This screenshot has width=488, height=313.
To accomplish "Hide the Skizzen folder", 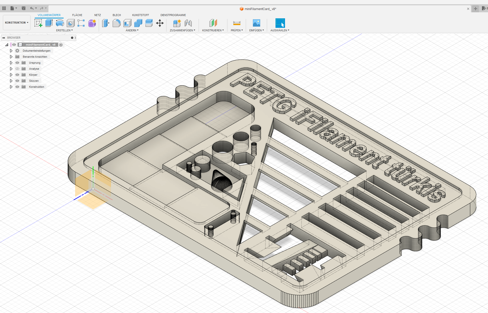I will 17,81.
